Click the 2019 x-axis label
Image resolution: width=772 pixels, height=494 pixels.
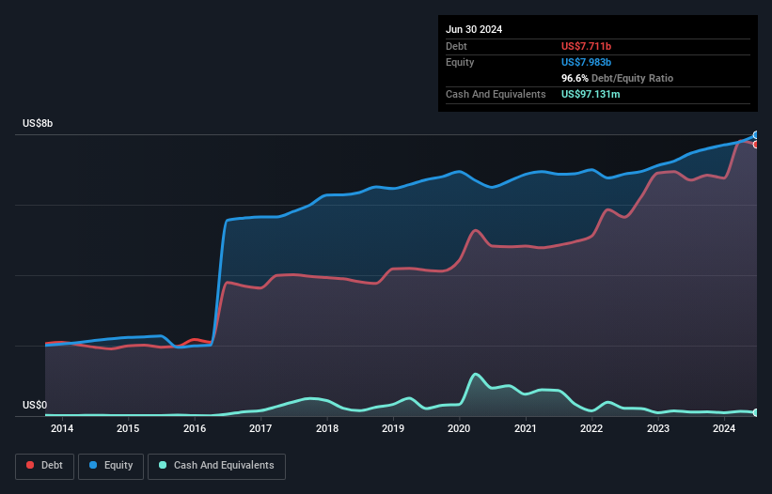(393, 428)
